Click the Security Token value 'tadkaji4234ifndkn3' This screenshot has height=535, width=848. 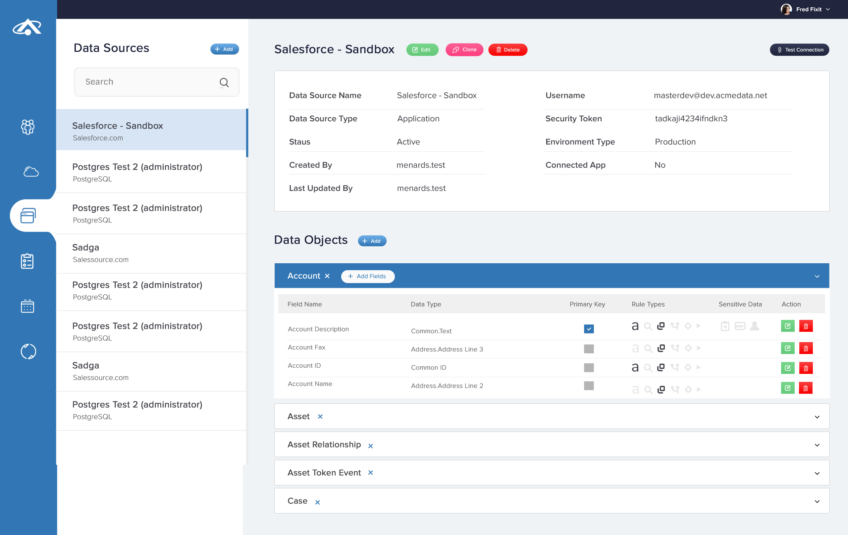691,119
